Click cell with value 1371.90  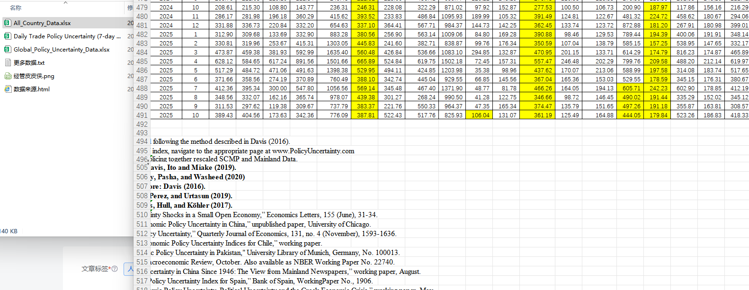pos(452,88)
